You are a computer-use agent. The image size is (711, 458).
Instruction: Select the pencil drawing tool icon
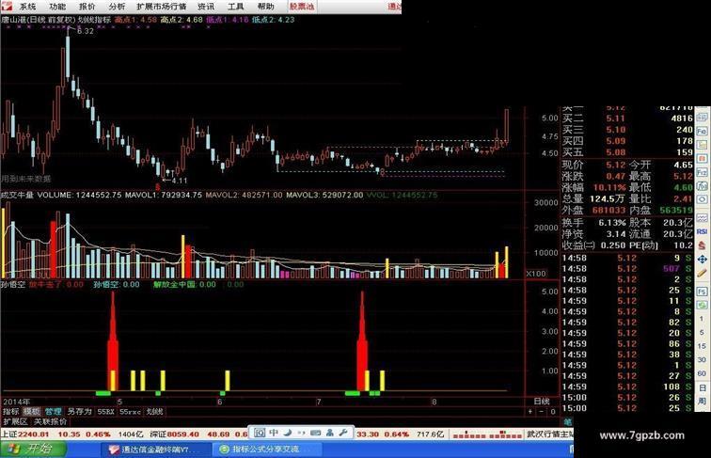[702, 273]
